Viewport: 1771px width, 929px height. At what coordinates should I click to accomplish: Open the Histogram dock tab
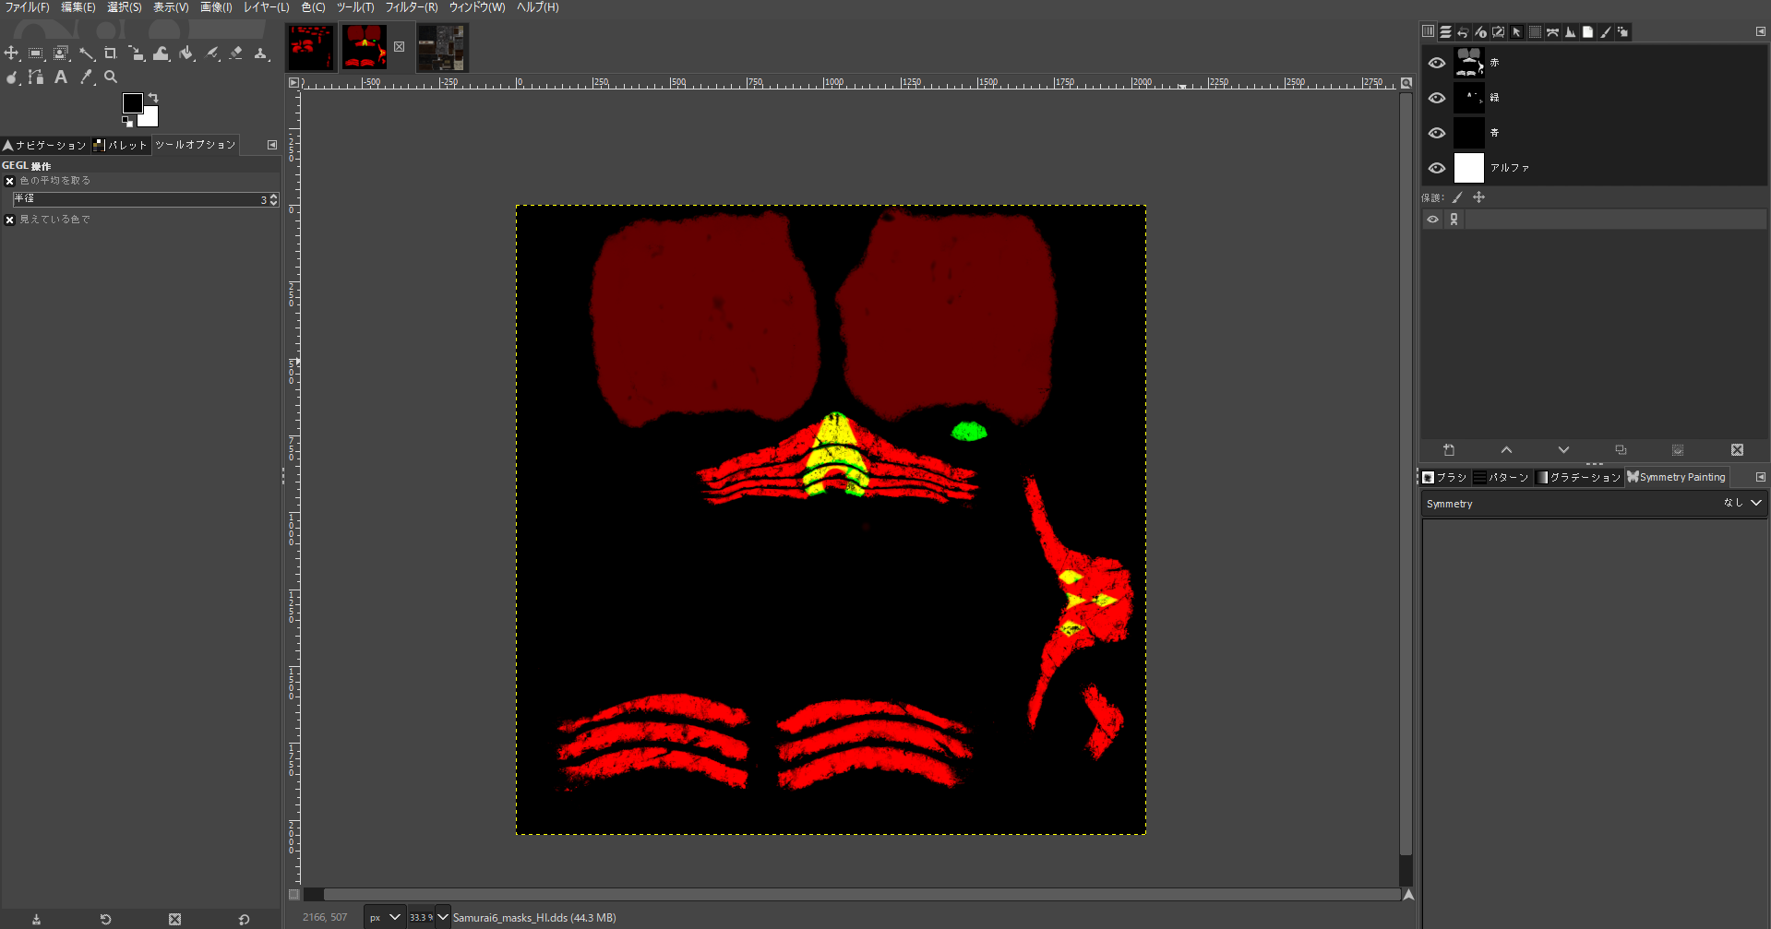pyautogui.click(x=1570, y=32)
